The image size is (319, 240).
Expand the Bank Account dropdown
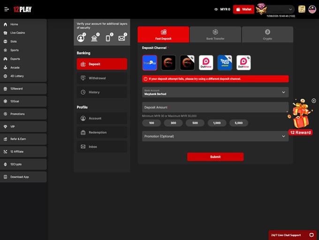pyautogui.click(x=215, y=92)
